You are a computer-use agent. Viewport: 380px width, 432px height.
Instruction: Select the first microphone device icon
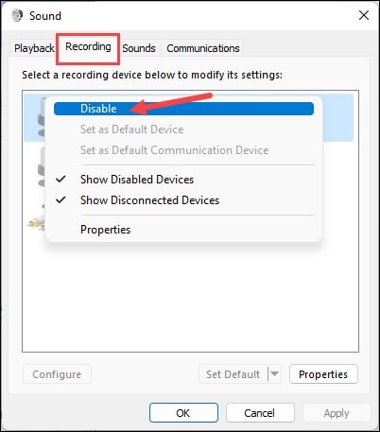coord(42,116)
